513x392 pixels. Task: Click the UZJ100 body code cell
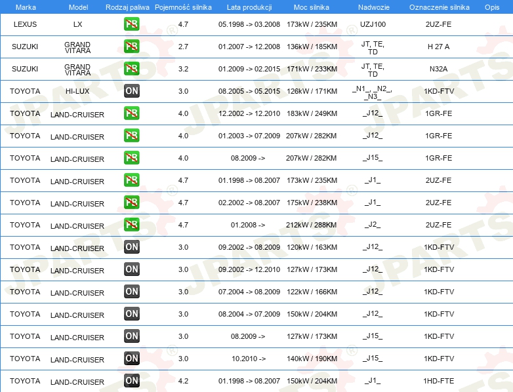pyautogui.click(x=373, y=24)
